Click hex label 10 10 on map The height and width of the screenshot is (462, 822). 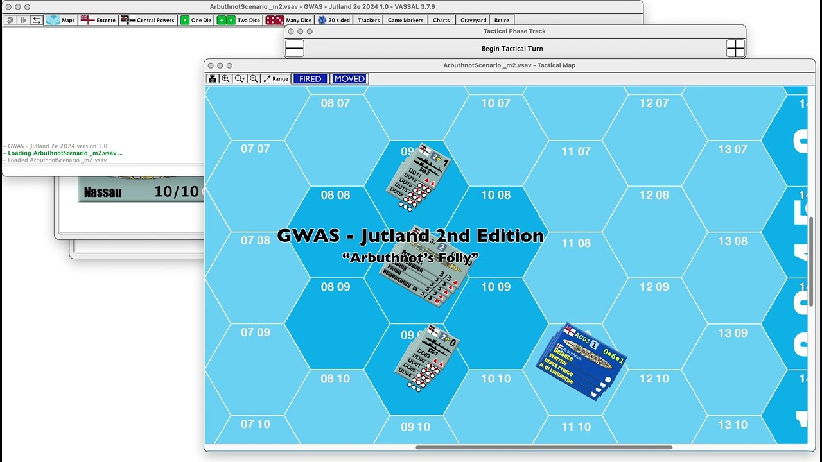[496, 379]
